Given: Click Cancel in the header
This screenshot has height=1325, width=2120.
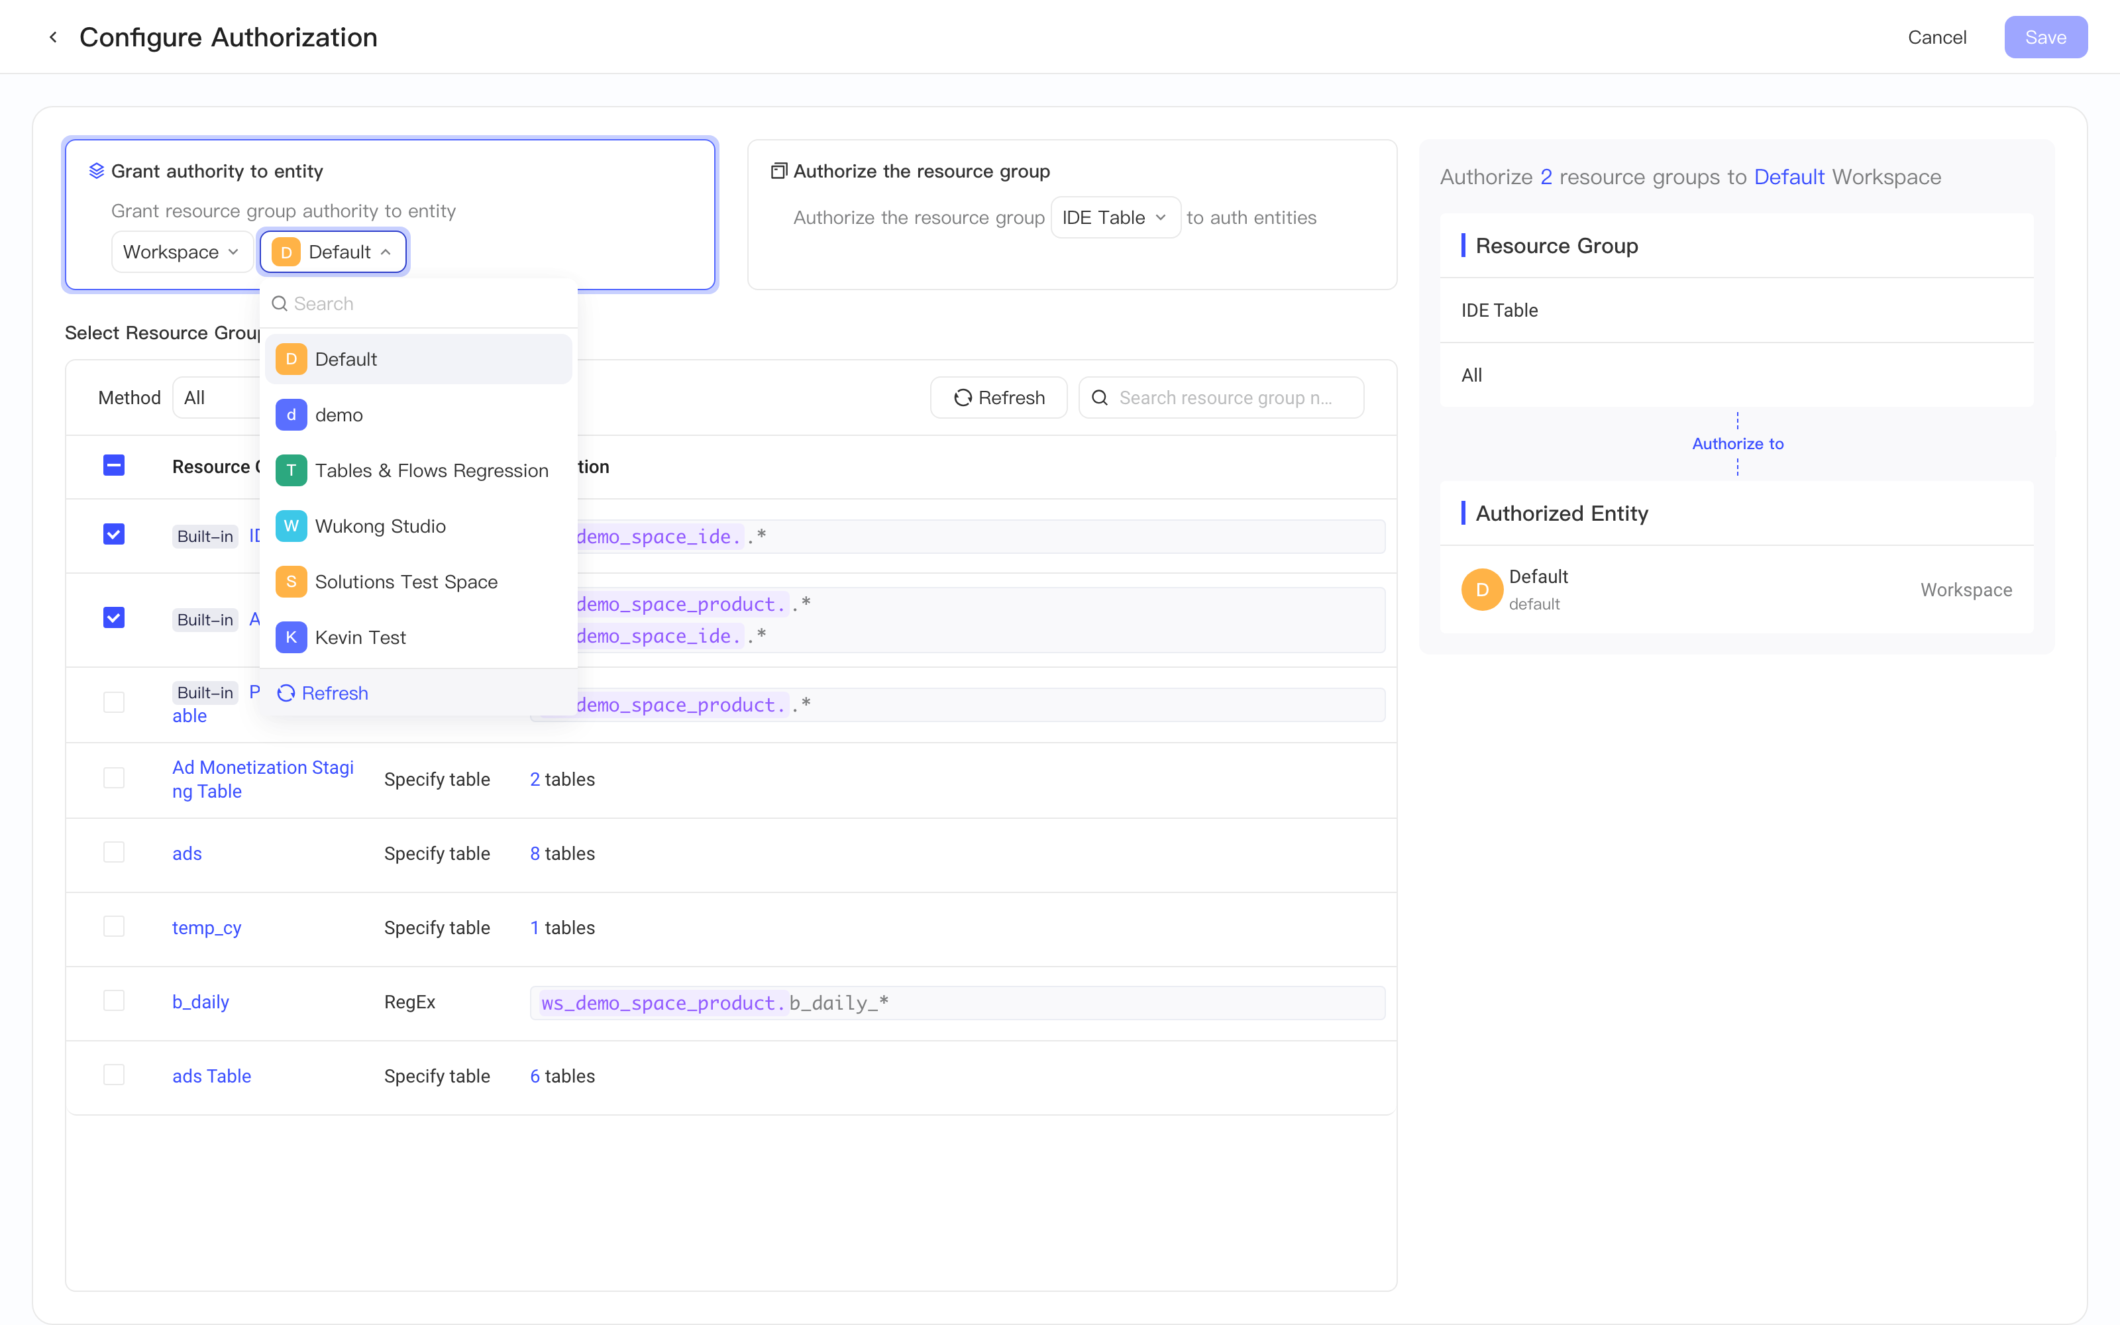Looking at the screenshot, I should coord(1937,37).
